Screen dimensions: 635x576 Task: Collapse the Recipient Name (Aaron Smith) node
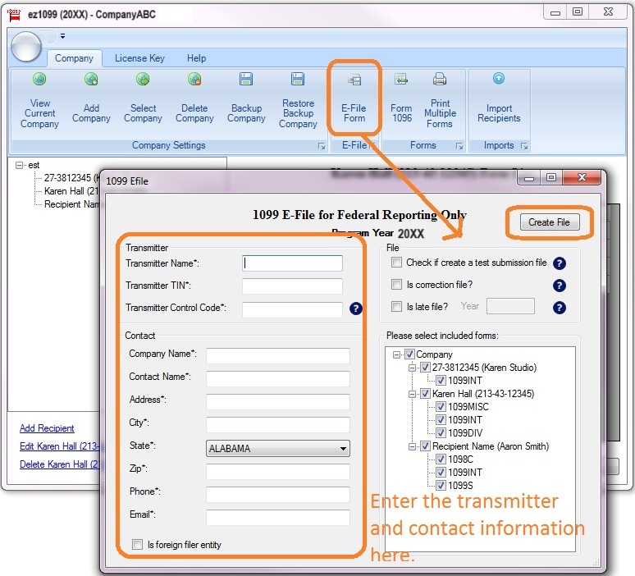click(x=413, y=446)
